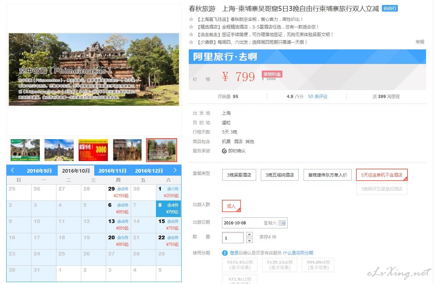Select package 首晚雄伟东方单人价

coord(327,175)
